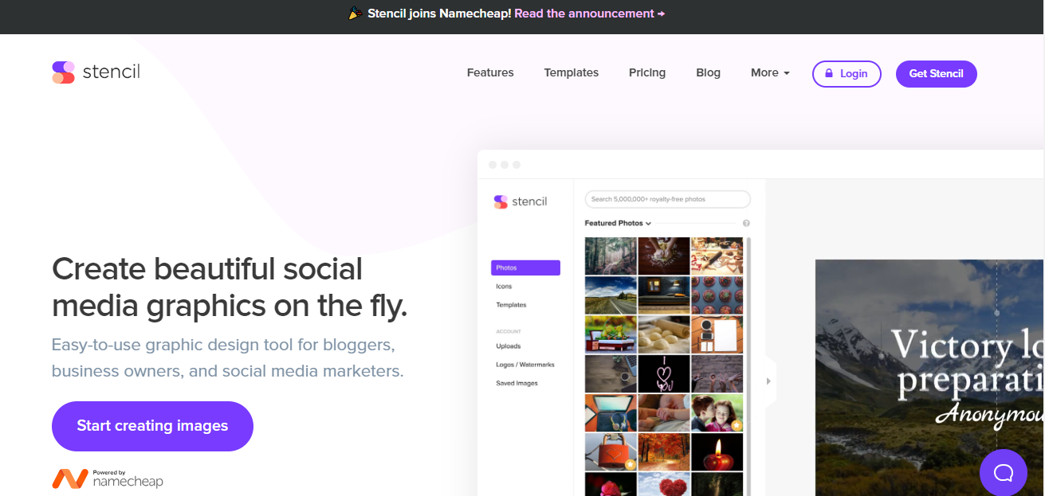Select the red candle photo thumbnail

pos(717,452)
